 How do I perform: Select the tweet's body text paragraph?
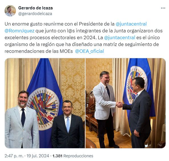click(x=84, y=37)
